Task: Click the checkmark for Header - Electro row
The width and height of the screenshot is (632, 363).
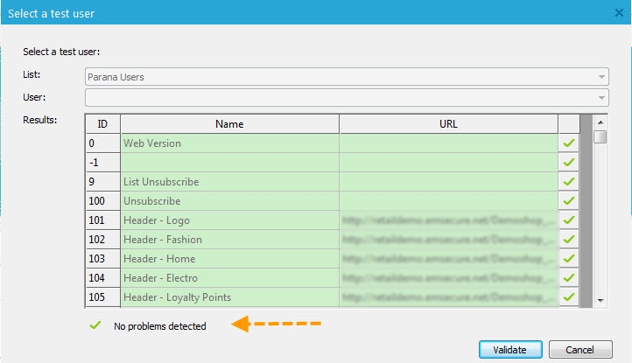Action: (x=569, y=278)
